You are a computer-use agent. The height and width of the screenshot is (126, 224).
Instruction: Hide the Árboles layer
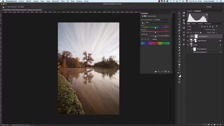point(188,45)
